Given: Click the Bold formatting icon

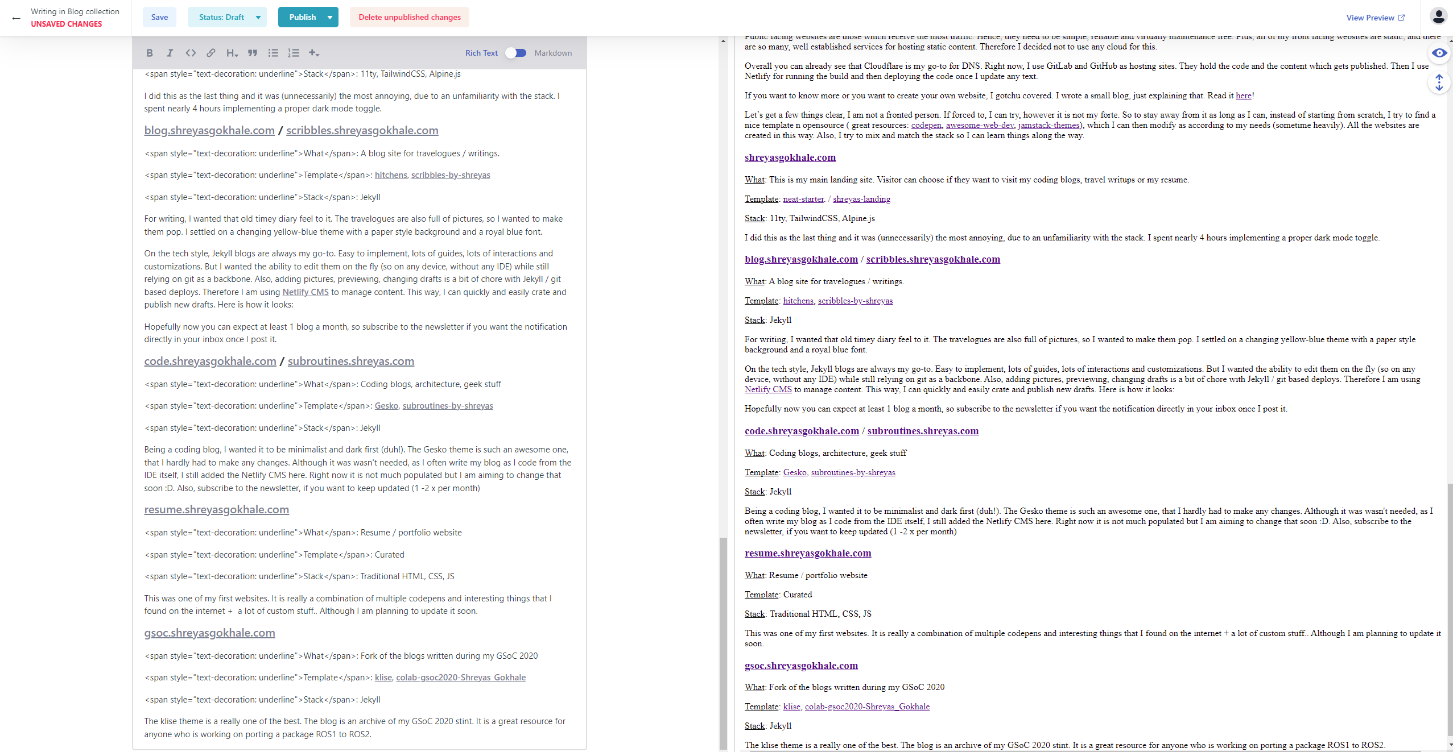Looking at the screenshot, I should pyautogui.click(x=150, y=53).
